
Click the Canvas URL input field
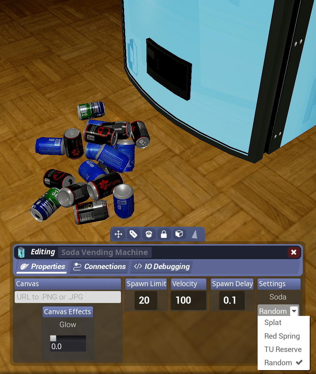pos(68,297)
